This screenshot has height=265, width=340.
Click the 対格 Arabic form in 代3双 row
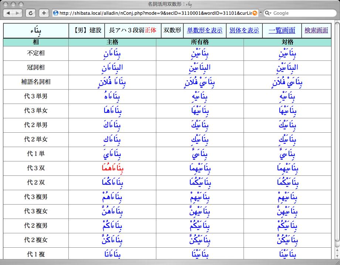288,168
